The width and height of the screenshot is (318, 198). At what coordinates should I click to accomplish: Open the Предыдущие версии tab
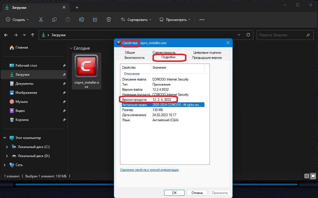[x=207, y=58]
